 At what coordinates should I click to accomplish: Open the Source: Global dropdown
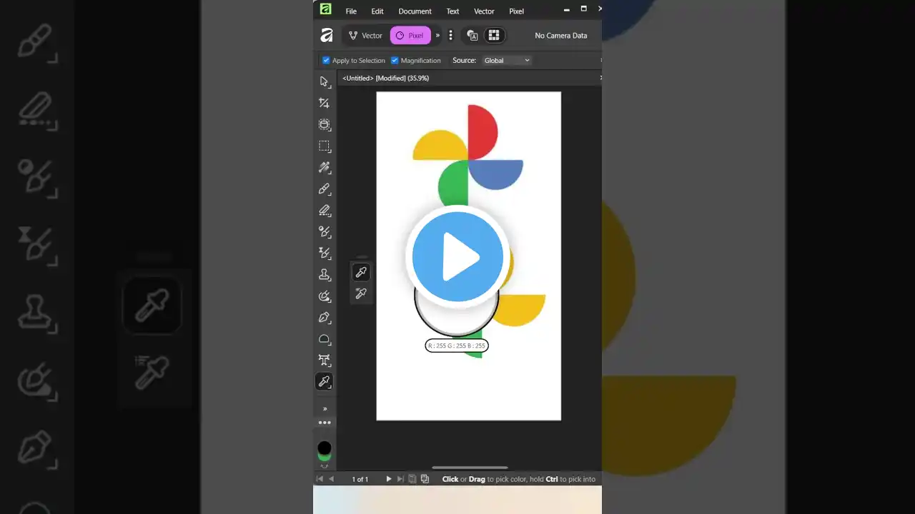point(506,60)
